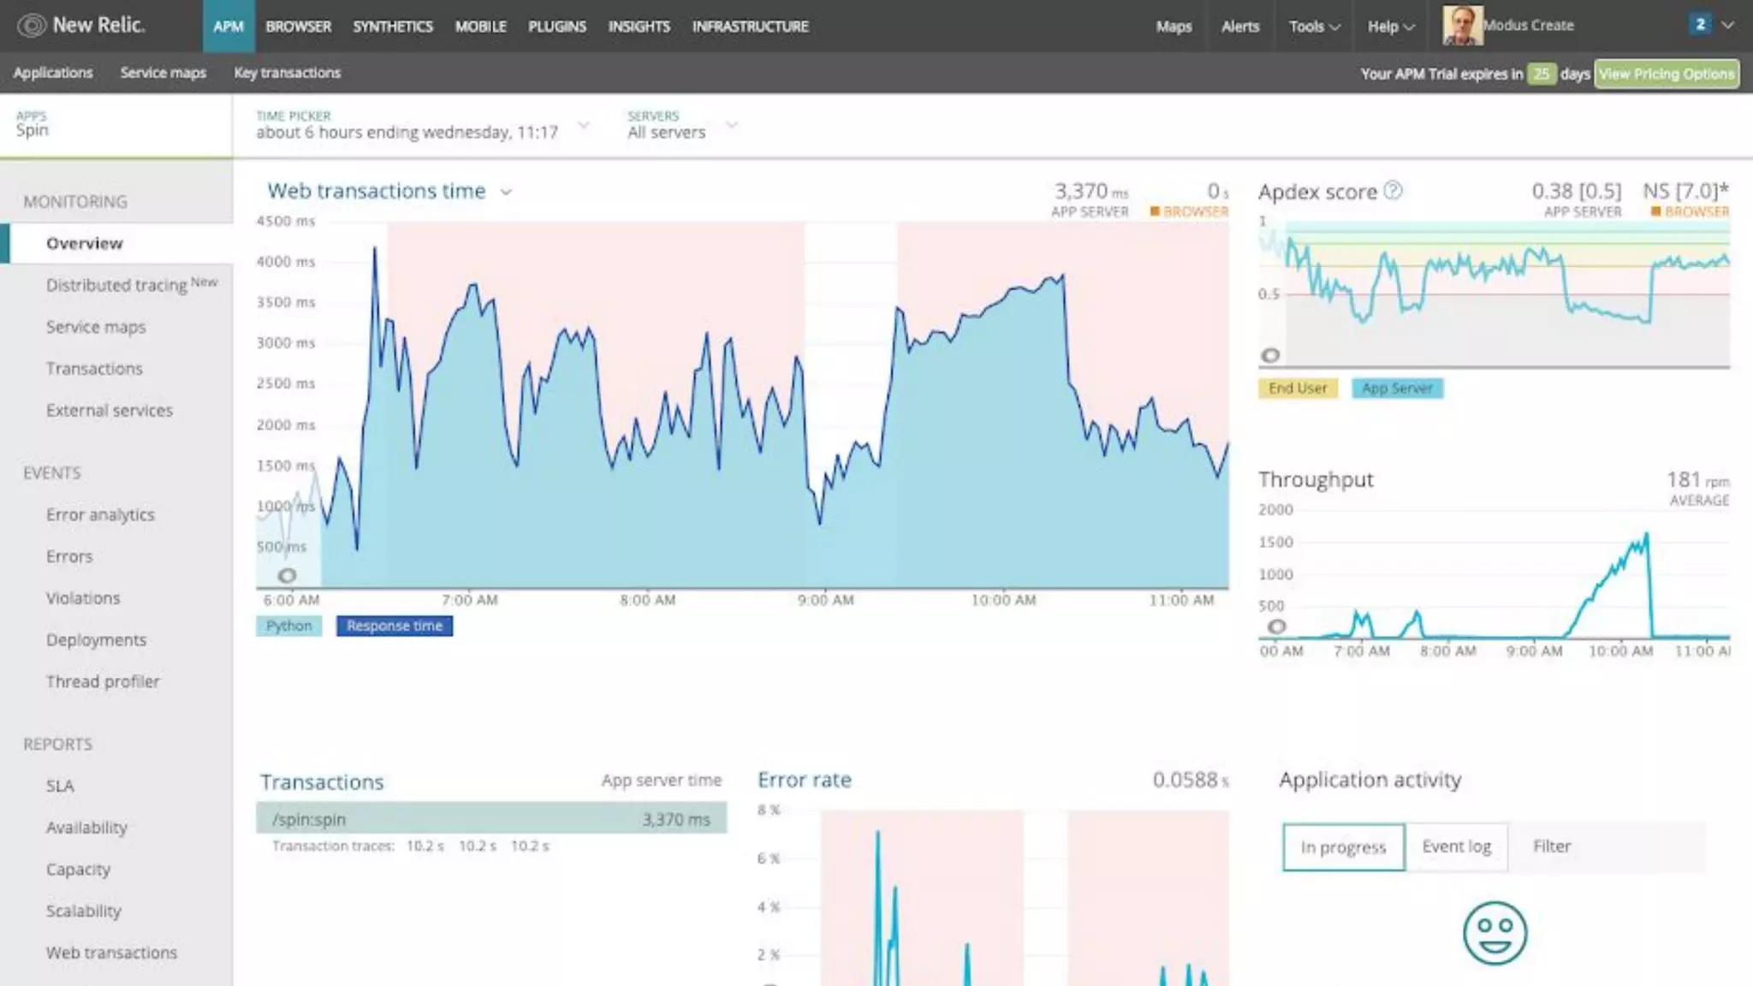This screenshot has width=1753, height=986.
Task: Toggle the Response time legend series
Action: 395,627
